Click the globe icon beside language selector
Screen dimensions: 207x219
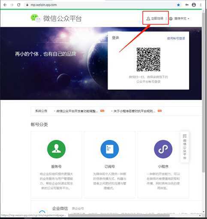click(x=171, y=19)
